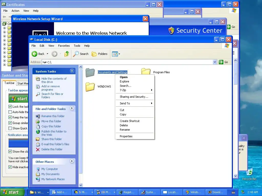Click the Certificates toolbar back arrow

(5, 17)
